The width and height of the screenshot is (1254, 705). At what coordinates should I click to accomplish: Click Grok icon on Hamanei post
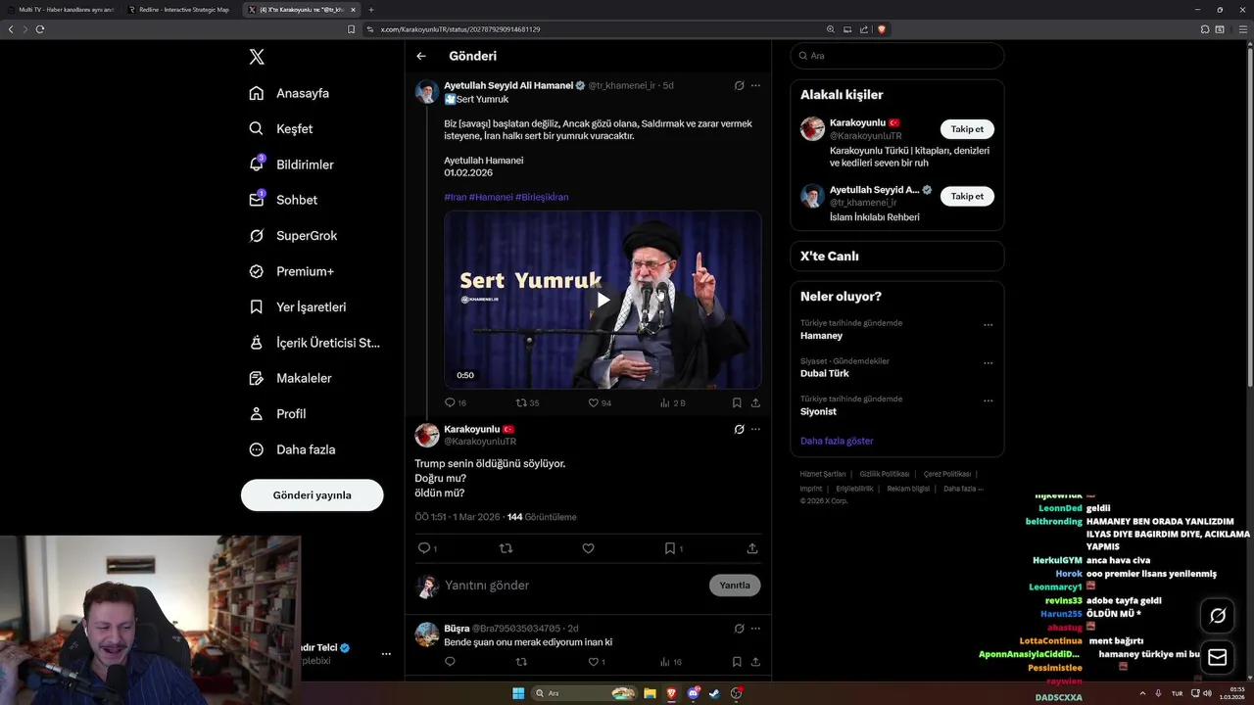pos(740,85)
